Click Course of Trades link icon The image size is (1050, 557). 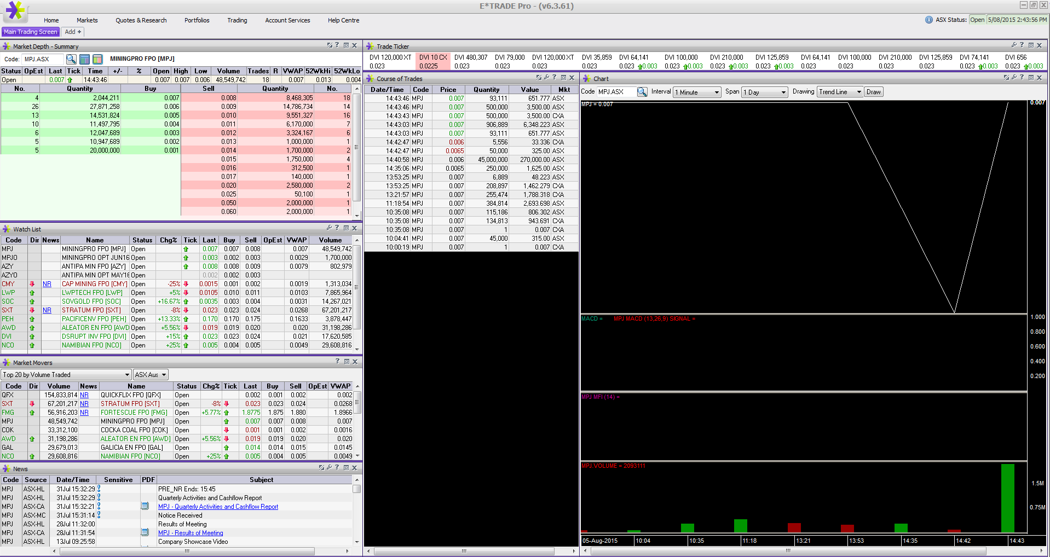pyautogui.click(x=539, y=78)
